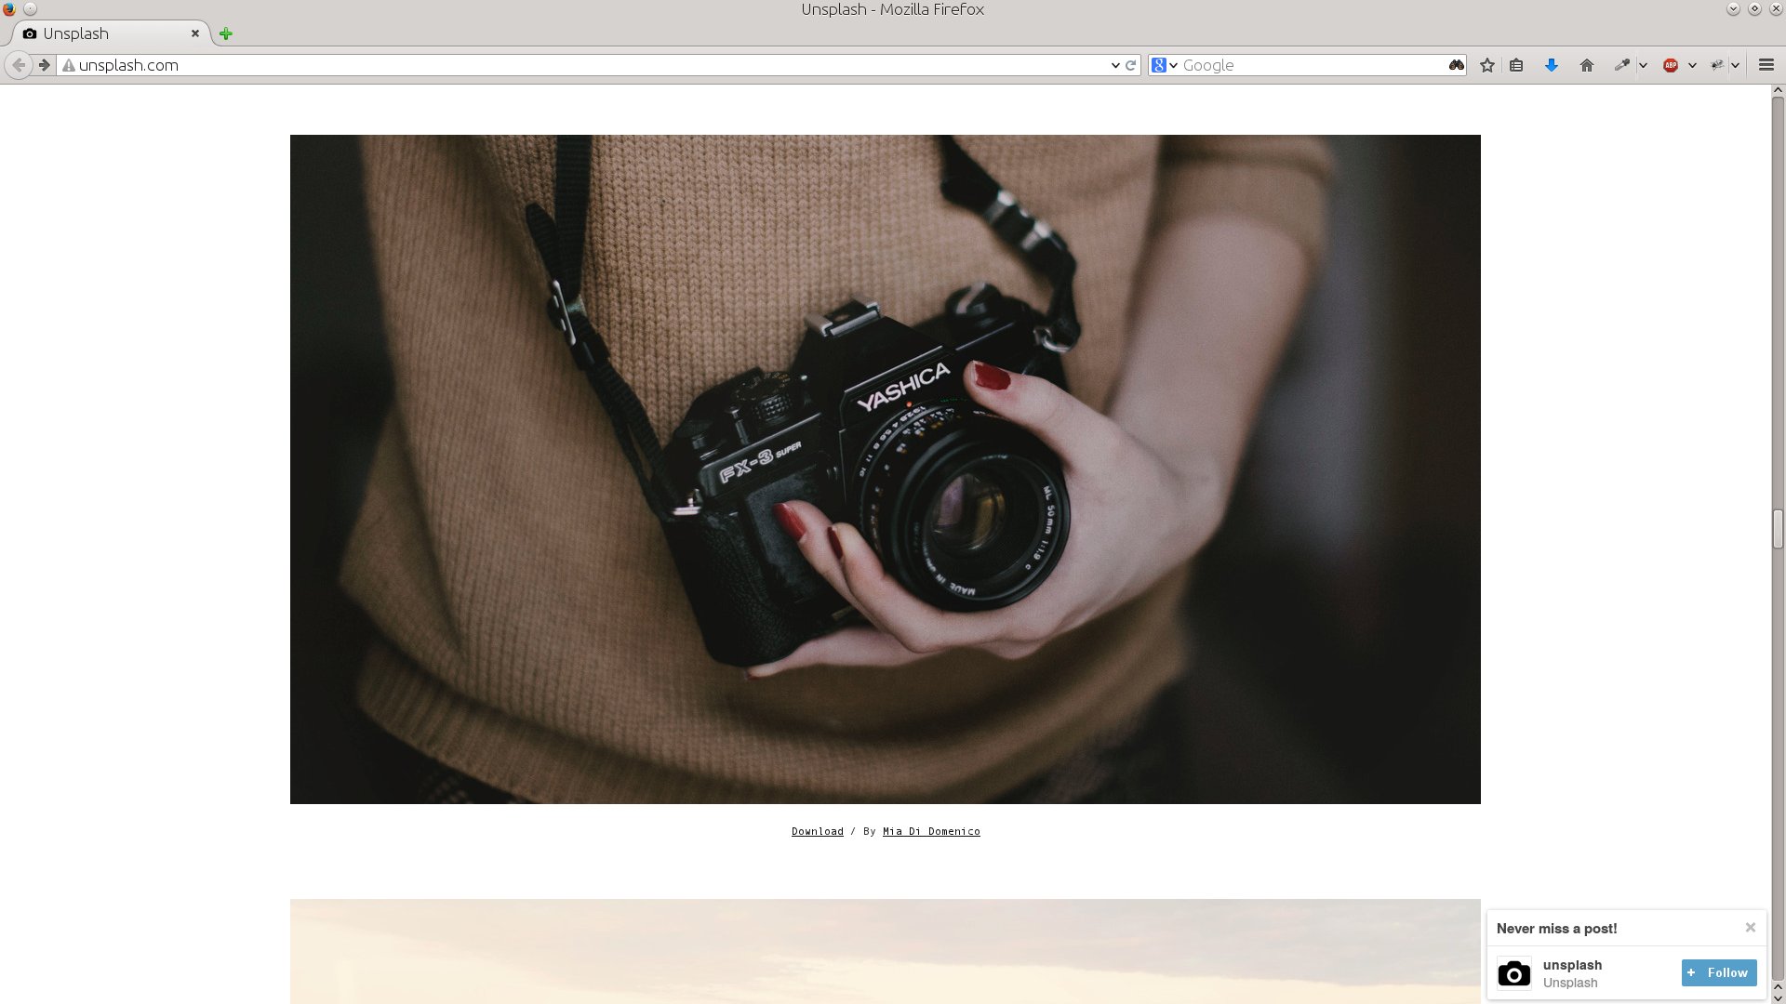Image resolution: width=1786 pixels, height=1004 pixels.
Task: Click the vertical scrollbar thumb
Action: pyautogui.click(x=1778, y=529)
